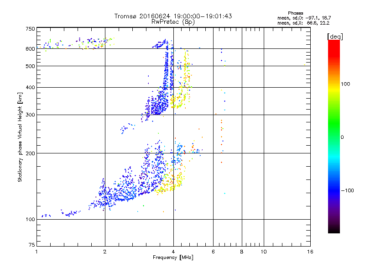Click the 'Phases' heading at top right
This screenshot has height=274, width=365.
(x=295, y=13)
